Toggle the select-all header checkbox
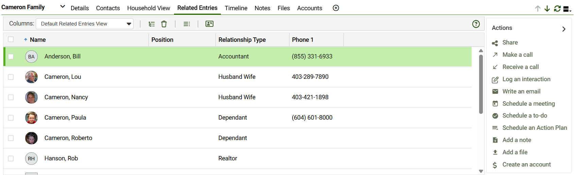Screen dimensions: 578x175 tap(11, 39)
